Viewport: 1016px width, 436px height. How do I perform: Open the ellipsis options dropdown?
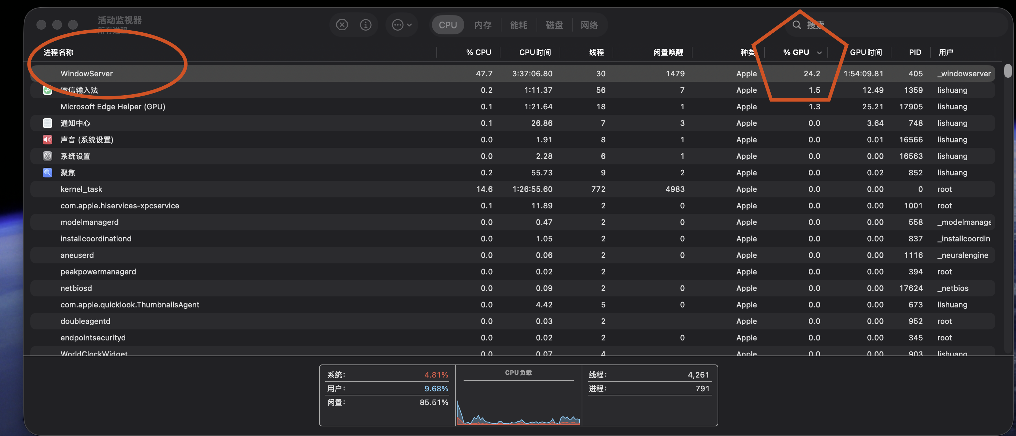(401, 25)
